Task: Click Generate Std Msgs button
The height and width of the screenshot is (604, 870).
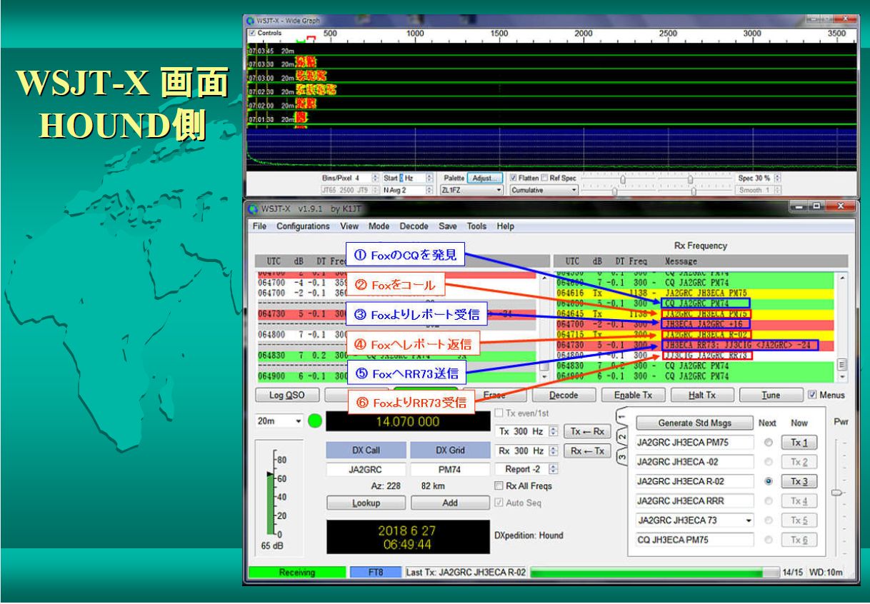Action: [694, 422]
